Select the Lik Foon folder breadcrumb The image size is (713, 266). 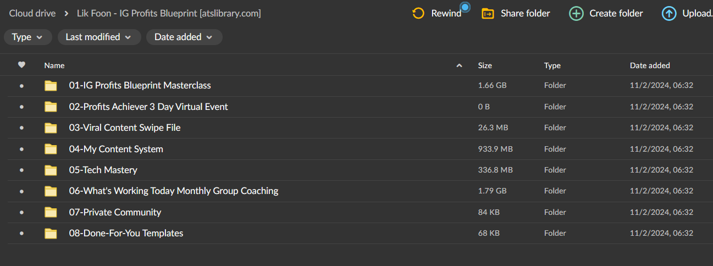pos(169,13)
